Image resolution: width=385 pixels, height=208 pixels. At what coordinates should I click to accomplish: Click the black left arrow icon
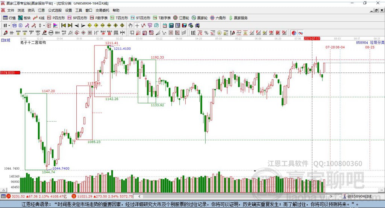point(77,26)
